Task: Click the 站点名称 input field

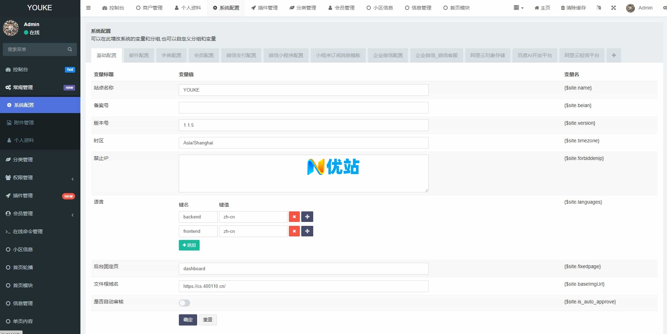Action: tap(303, 90)
